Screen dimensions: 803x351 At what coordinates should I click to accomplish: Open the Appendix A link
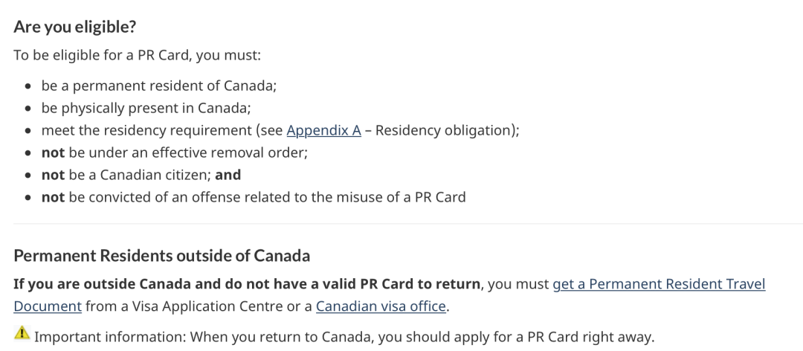tap(323, 130)
